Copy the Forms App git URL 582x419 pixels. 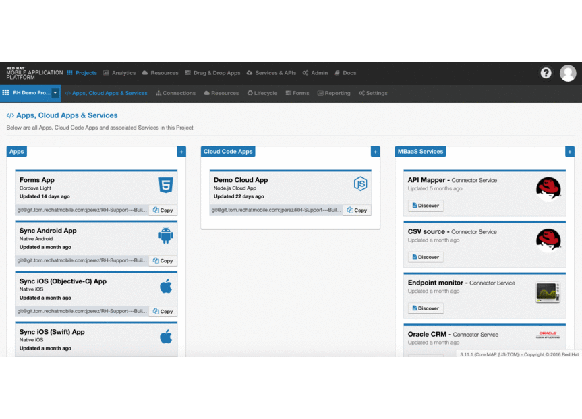click(x=163, y=211)
